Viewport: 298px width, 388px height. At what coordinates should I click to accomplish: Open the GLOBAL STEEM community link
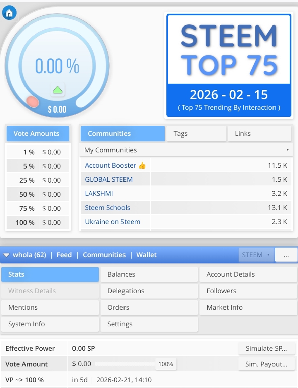109,179
